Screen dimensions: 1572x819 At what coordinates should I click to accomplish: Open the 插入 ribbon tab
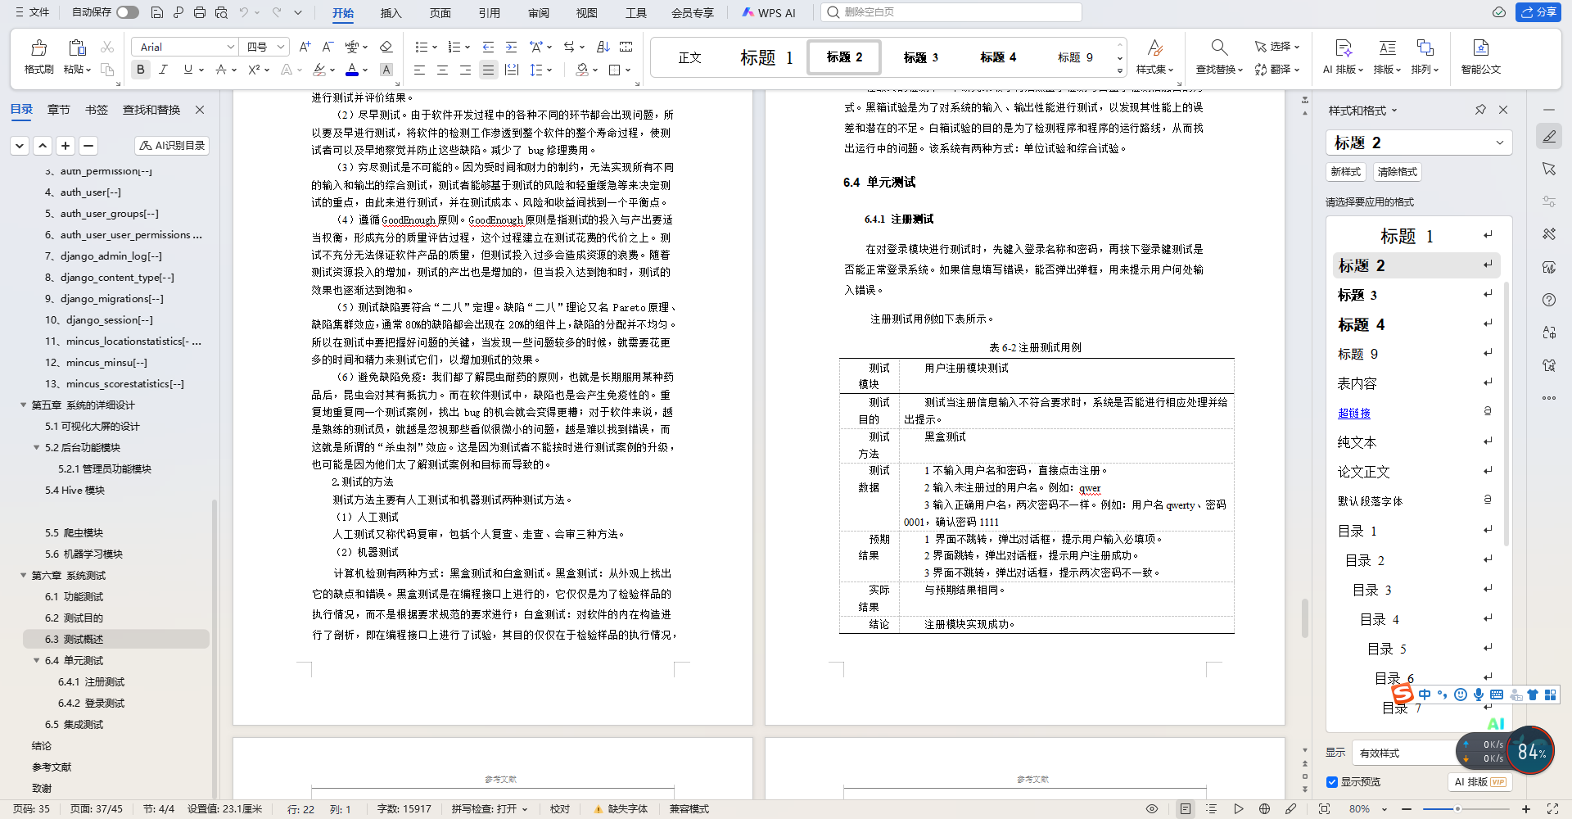click(391, 12)
